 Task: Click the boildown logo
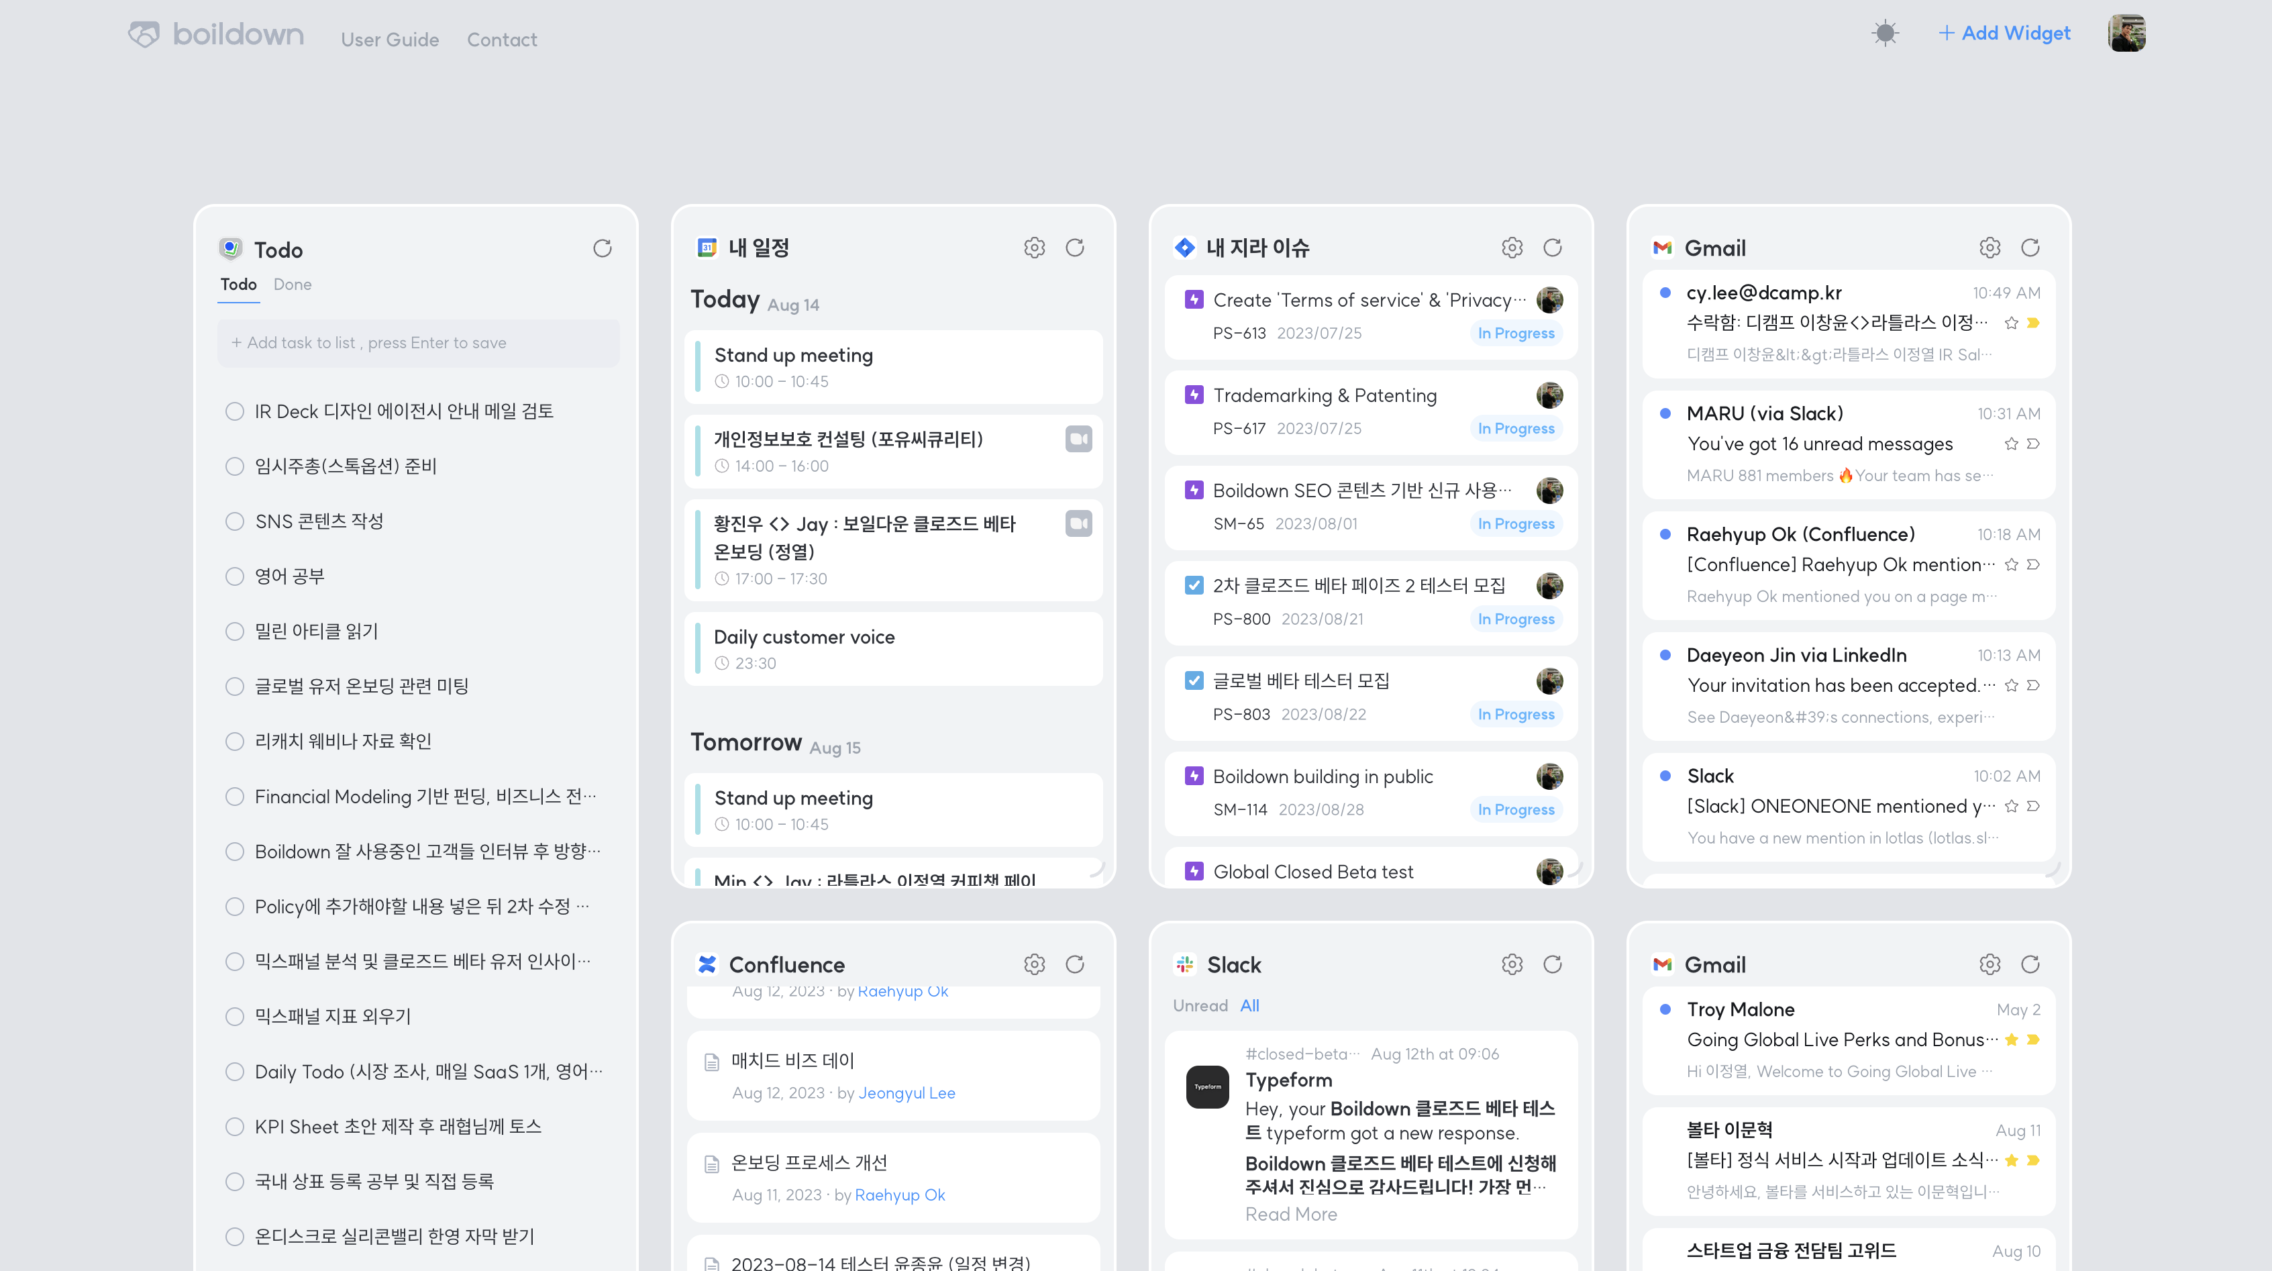216,34
